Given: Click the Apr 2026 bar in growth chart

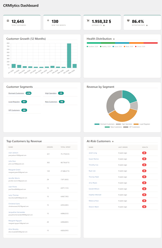Looking at the screenshot, I should click(69, 56).
